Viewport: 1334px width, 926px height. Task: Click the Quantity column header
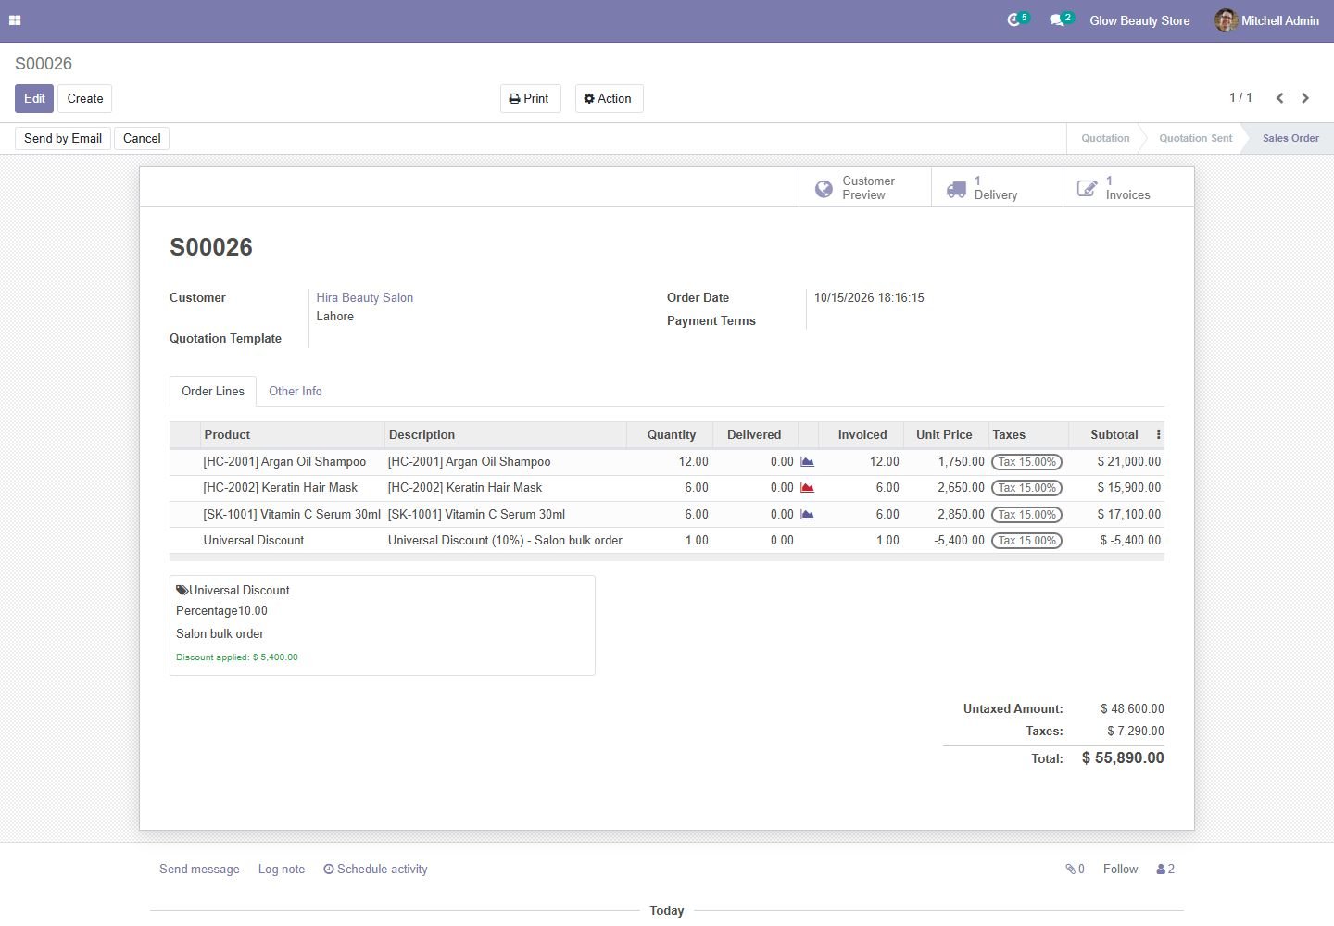click(672, 435)
